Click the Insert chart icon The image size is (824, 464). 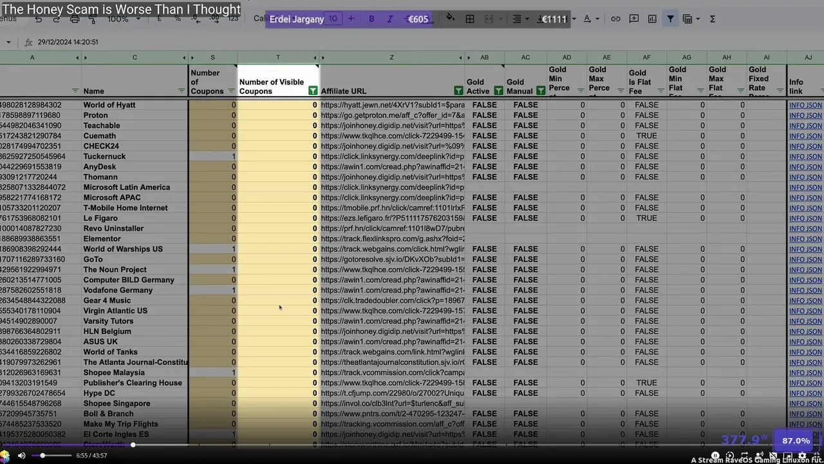coord(652,19)
